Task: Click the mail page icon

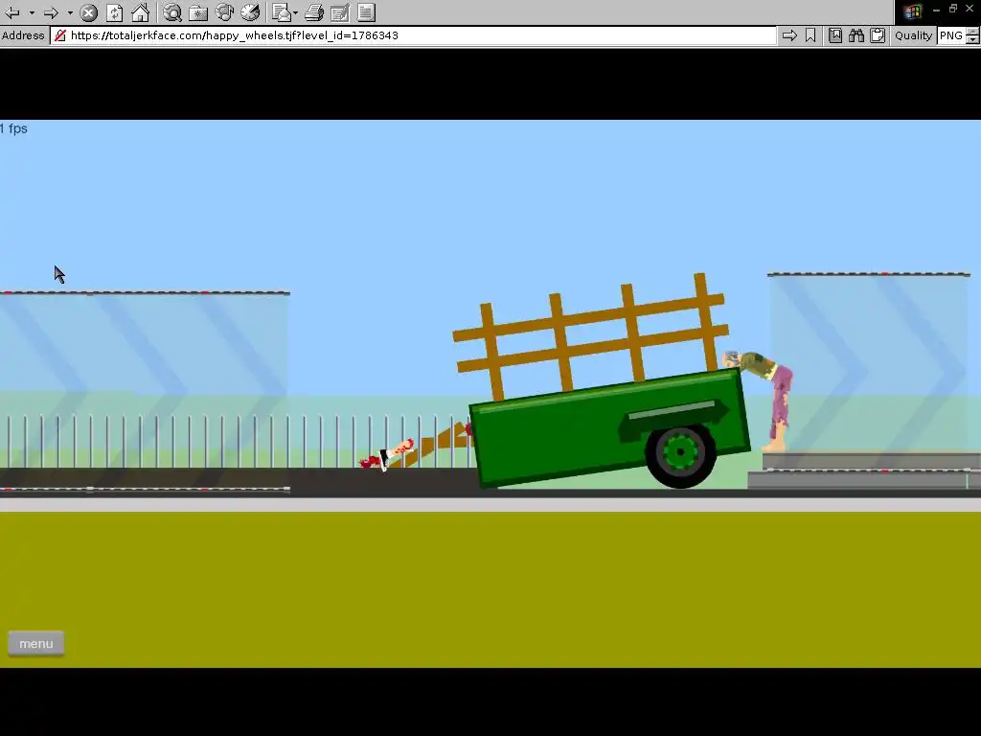Action: 282,12
